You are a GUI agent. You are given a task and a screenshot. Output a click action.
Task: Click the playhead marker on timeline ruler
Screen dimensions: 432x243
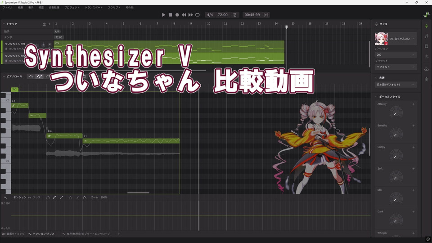287,27
